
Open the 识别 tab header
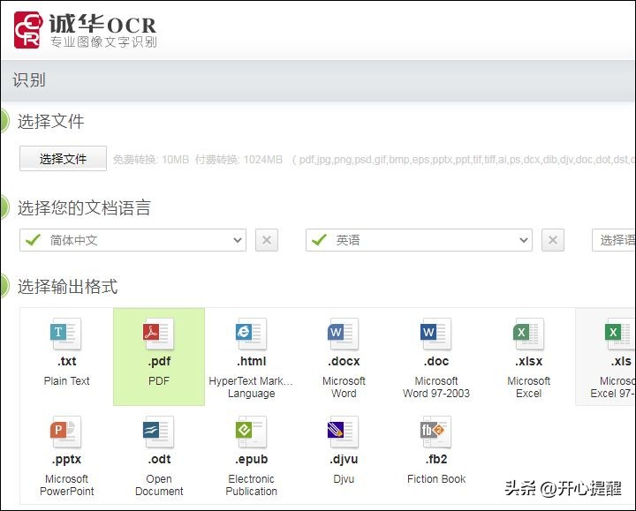[29, 79]
